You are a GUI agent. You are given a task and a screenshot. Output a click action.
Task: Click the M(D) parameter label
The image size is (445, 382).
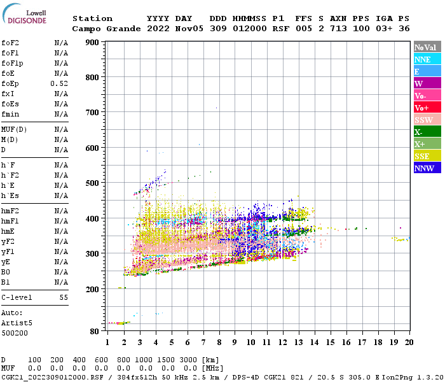pos(10,140)
